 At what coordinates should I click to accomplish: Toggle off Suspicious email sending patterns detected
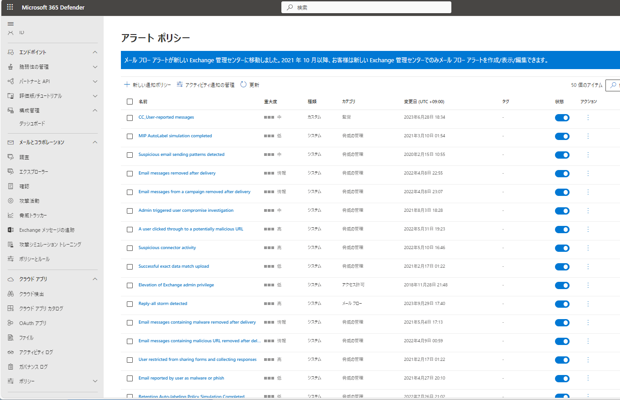coord(562,155)
